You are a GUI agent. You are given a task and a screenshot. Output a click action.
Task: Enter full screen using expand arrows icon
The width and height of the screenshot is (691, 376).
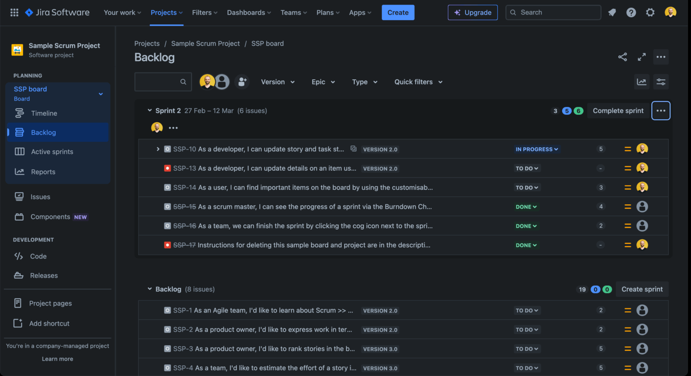tap(642, 57)
